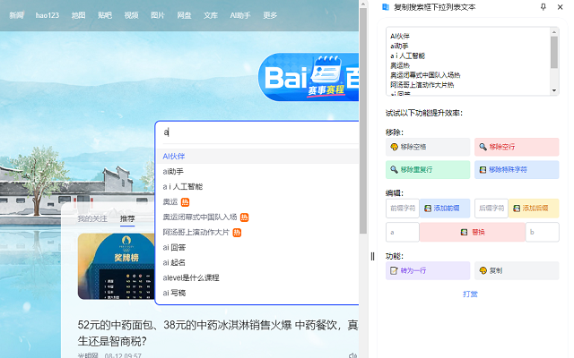This screenshot has height=358, width=574.
Task: Open the 打赏 tip link
Action: tap(470, 294)
